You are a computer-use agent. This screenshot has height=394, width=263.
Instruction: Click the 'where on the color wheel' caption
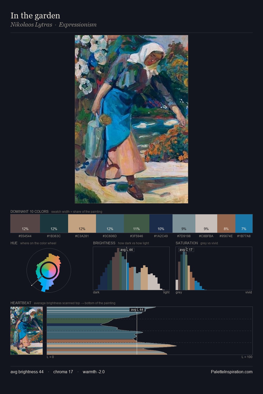(x=38, y=243)
